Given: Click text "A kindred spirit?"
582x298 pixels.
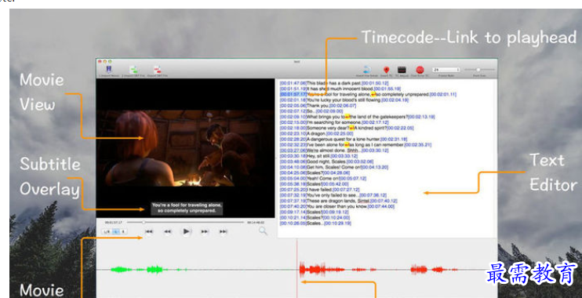Looking at the screenshot, I should pos(370,128).
